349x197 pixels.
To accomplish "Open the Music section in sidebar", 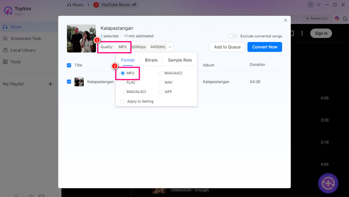I will 29,27.
